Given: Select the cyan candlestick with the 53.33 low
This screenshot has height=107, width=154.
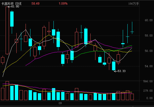Looking at the screenshot, I should point(114,66).
